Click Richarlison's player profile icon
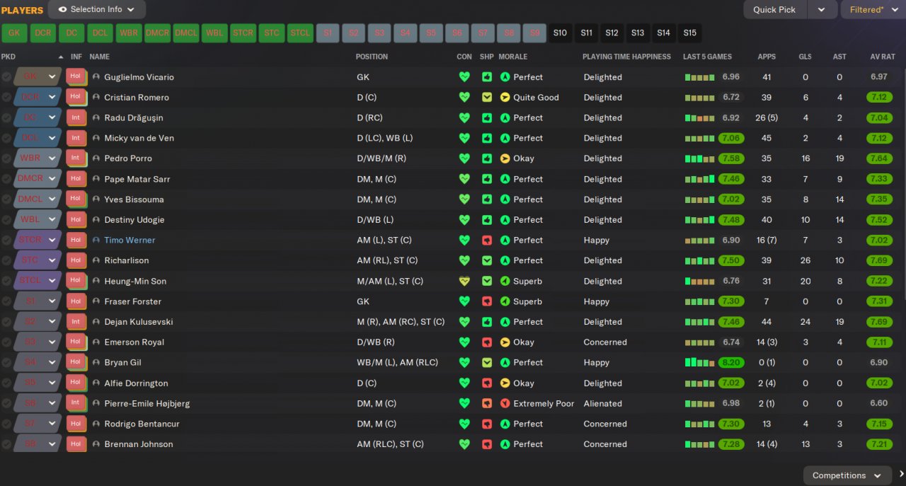This screenshot has height=486, width=906. (x=96, y=260)
